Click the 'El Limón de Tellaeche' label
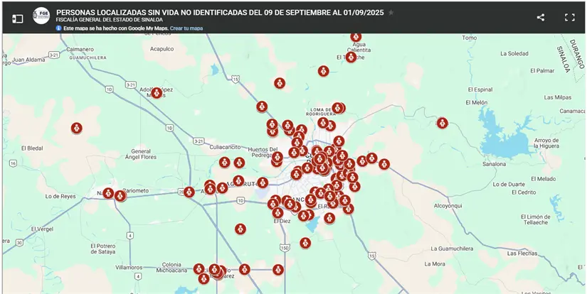Image resolution: width=587 pixels, height=294 pixels. [x=536, y=219]
